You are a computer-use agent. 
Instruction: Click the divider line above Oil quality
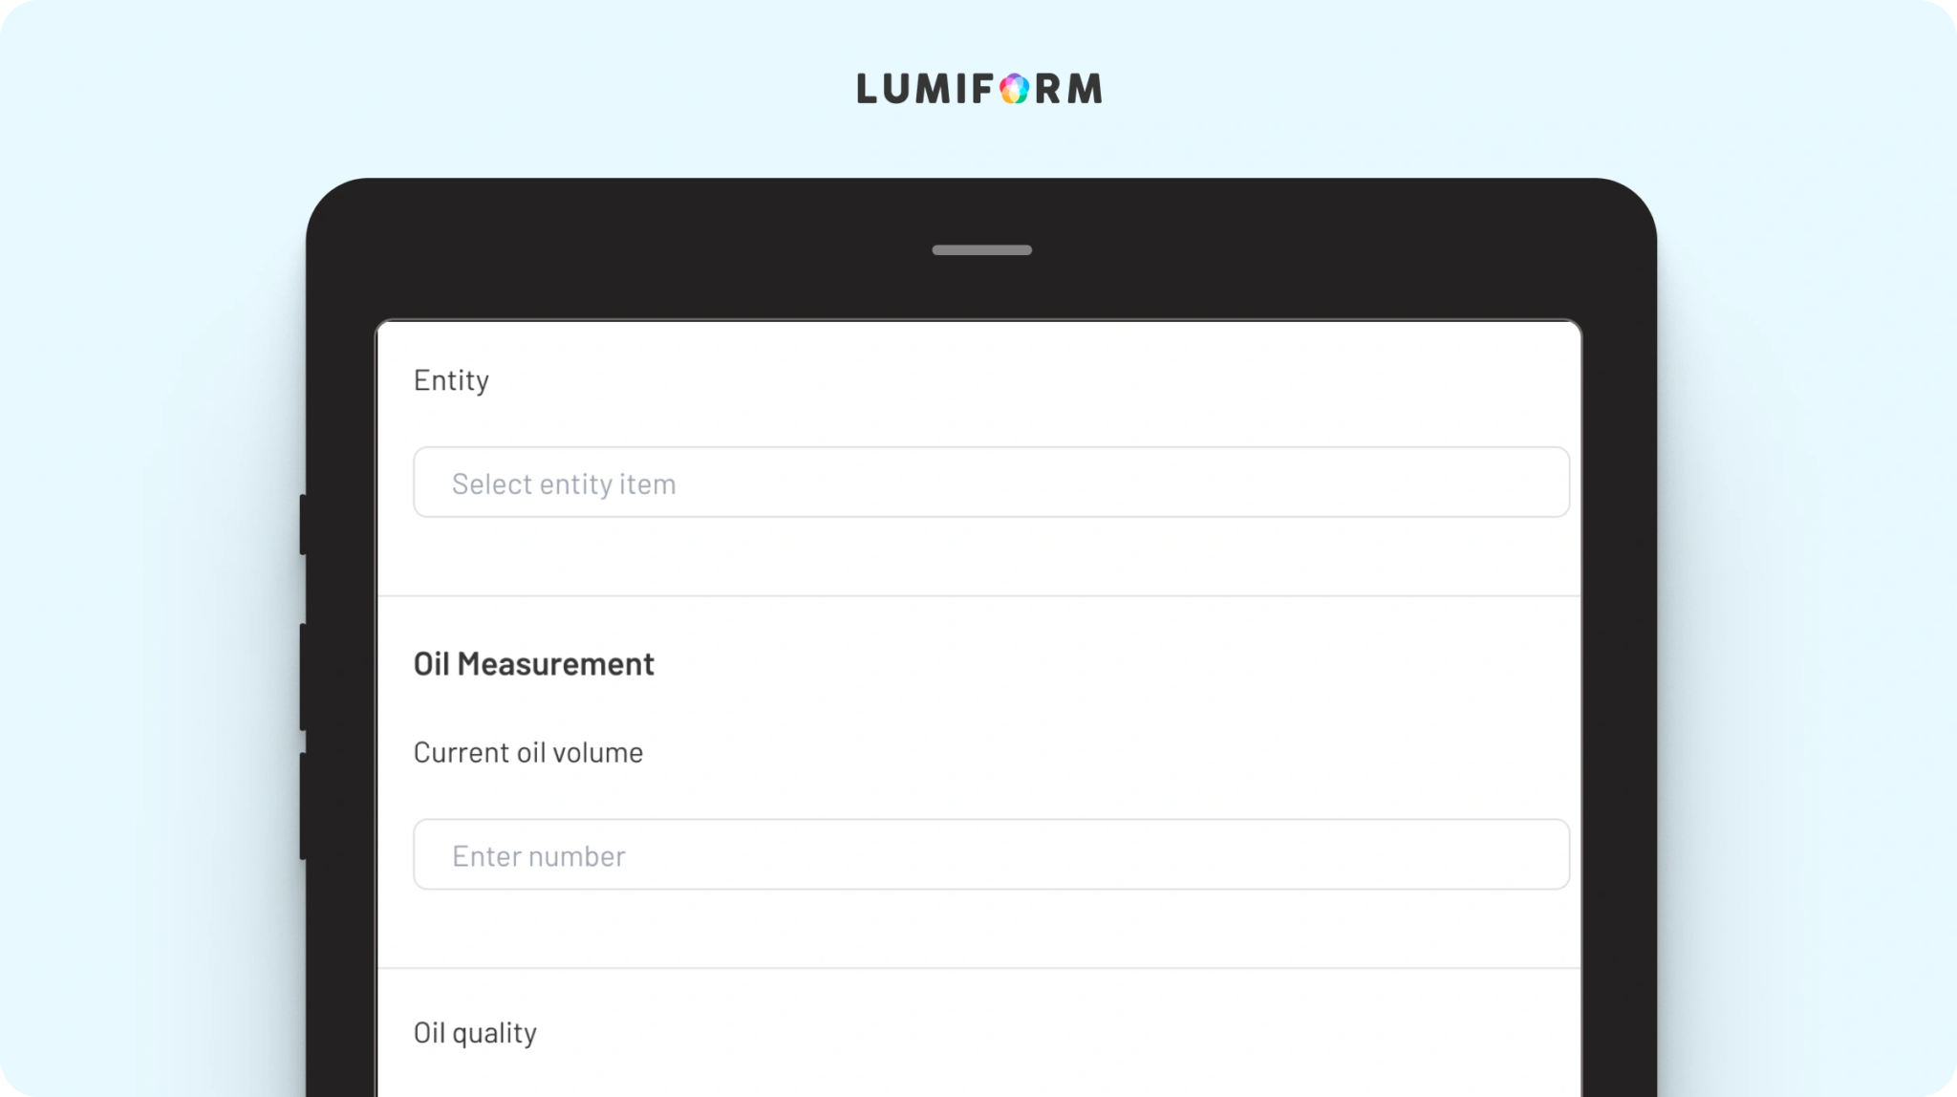[978, 968]
